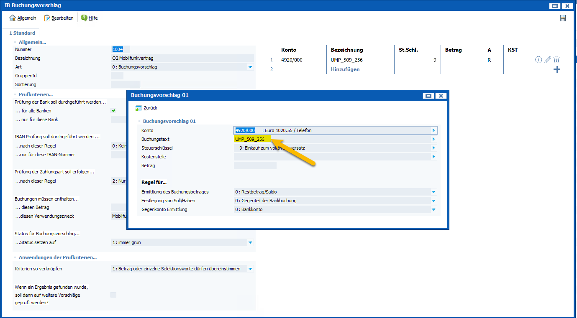Click the Zurück back icon
The height and width of the screenshot is (318, 577).
(139, 108)
